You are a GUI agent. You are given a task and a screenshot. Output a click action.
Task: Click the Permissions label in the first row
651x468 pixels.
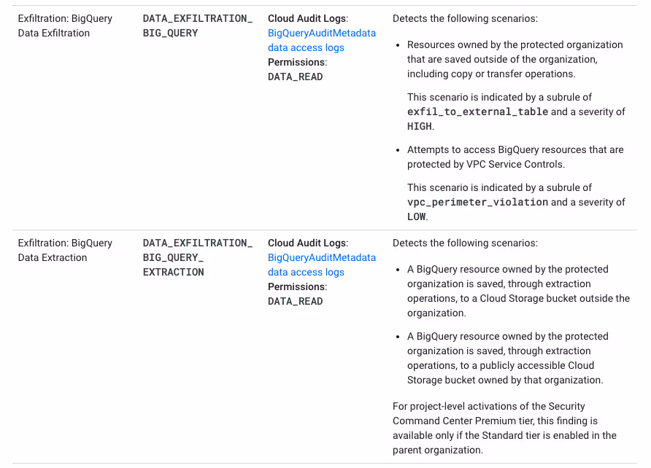[296, 62]
